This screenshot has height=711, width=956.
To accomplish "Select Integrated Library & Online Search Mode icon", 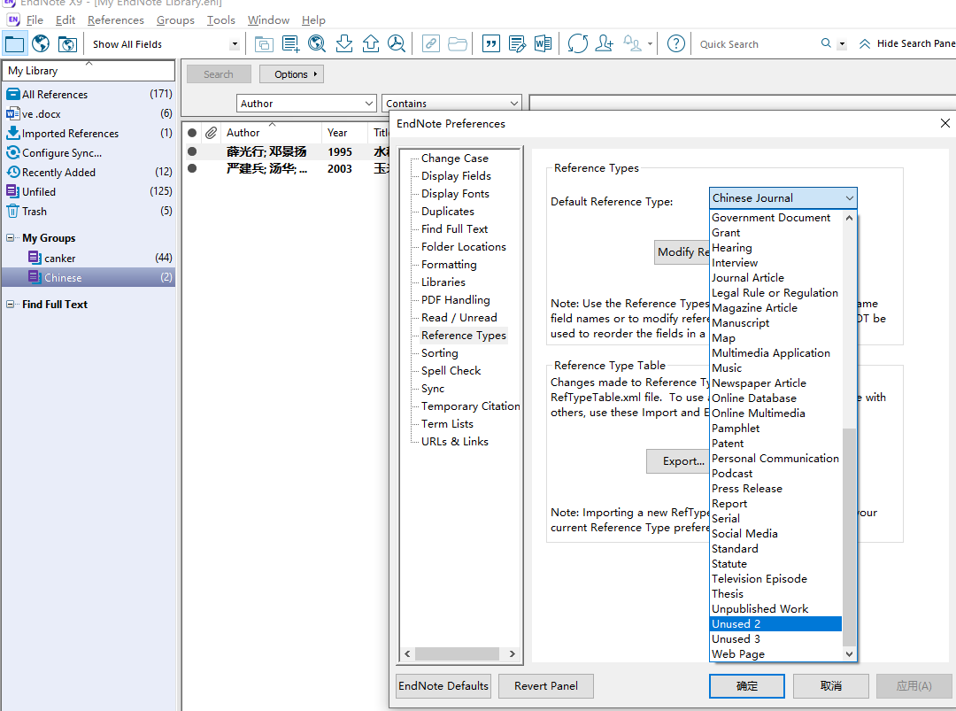I will (x=67, y=44).
